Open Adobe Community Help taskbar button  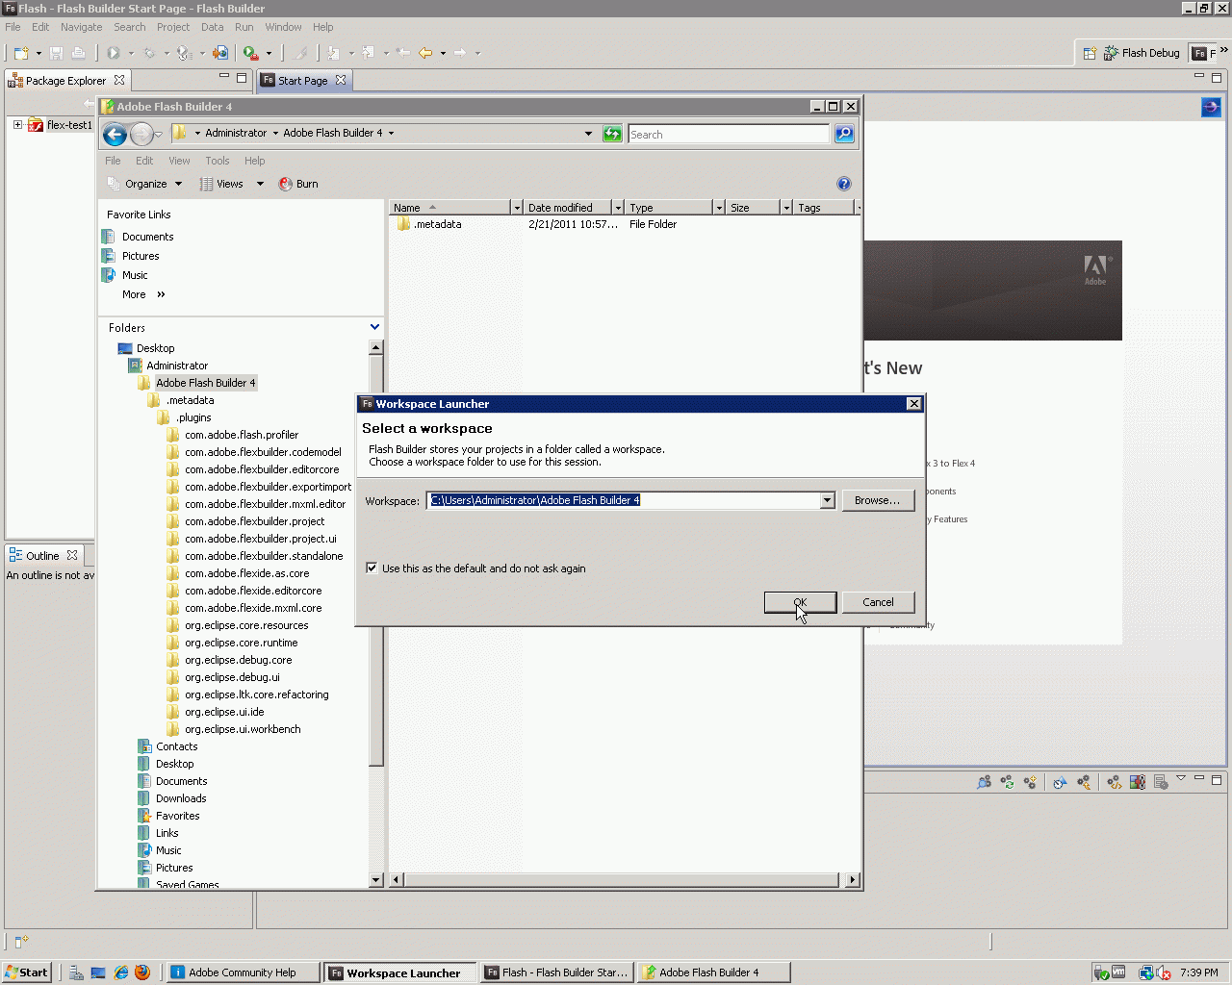coord(241,972)
